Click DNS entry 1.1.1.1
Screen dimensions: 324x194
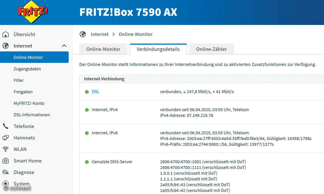(189, 179)
